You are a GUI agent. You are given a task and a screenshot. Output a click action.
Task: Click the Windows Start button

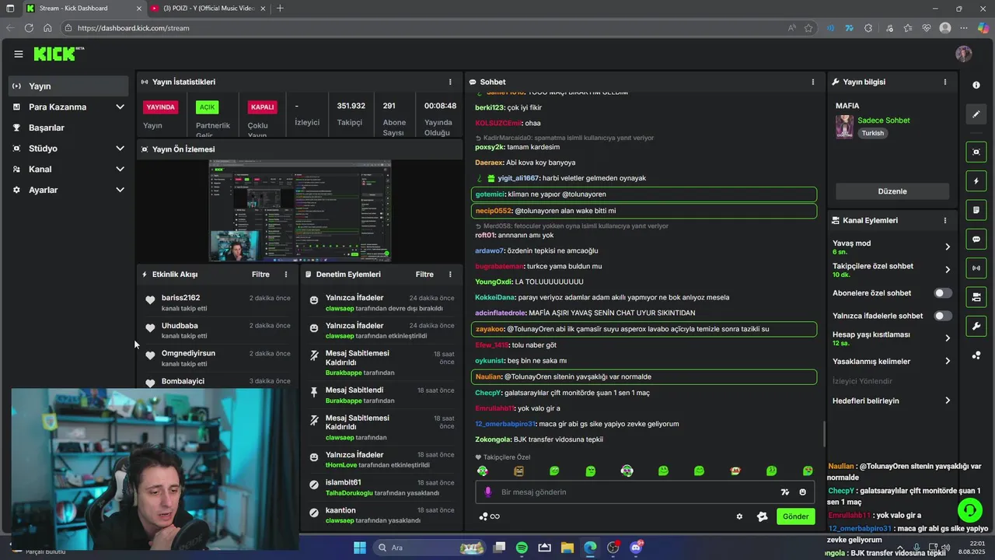coord(360,548)
